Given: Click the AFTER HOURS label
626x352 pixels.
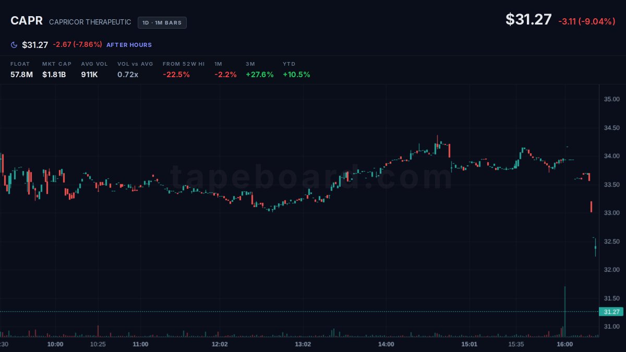Looking at the screenshot, I should coord(129,45).
